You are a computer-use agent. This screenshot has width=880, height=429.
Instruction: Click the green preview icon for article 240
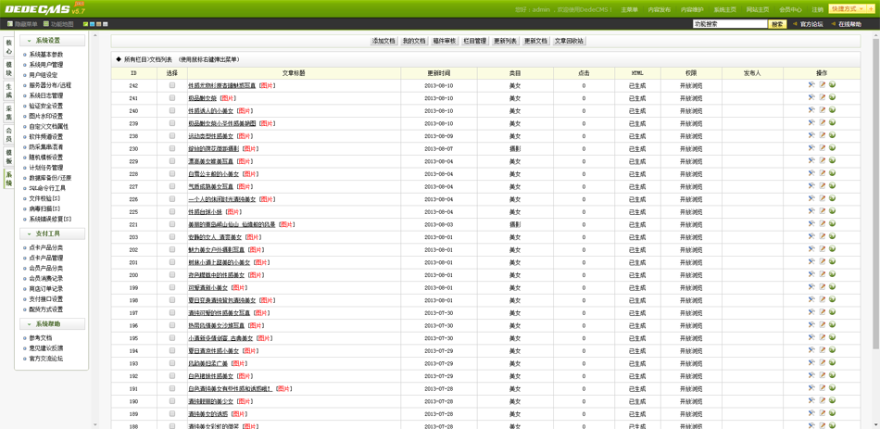(x=832, y=110)
